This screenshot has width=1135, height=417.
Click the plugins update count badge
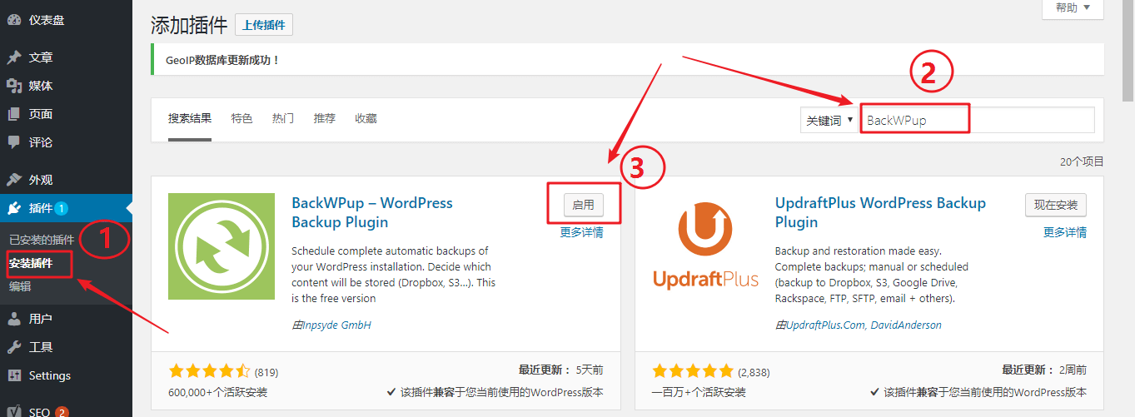[62, 208]
